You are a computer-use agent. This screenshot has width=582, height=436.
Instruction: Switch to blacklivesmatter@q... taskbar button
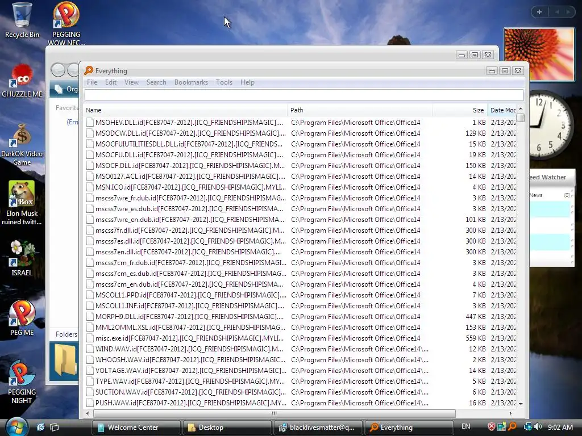(x=318, y=427)
